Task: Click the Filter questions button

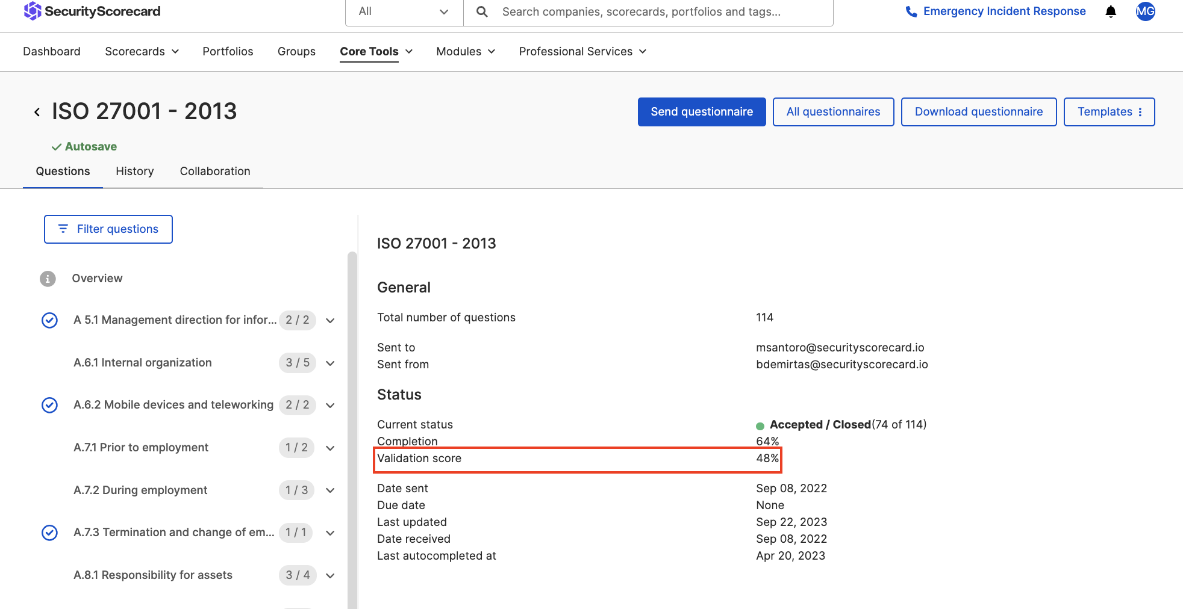Action: pyautogui.click(x=108, y=229)
